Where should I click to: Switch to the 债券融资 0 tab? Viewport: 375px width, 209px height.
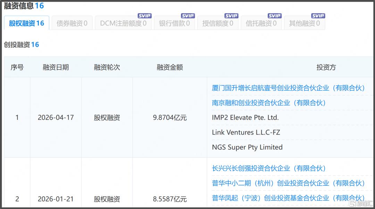72,23
